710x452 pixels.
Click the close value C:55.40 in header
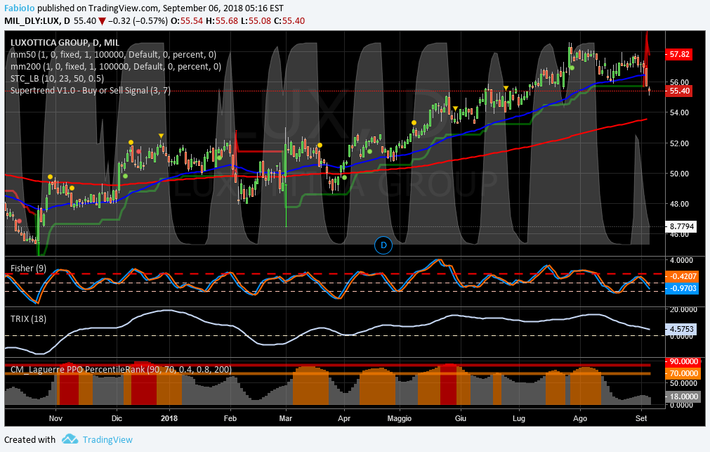(289, 21)
